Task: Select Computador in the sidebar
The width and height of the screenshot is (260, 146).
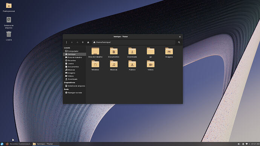Action: [x=75, y=51]
